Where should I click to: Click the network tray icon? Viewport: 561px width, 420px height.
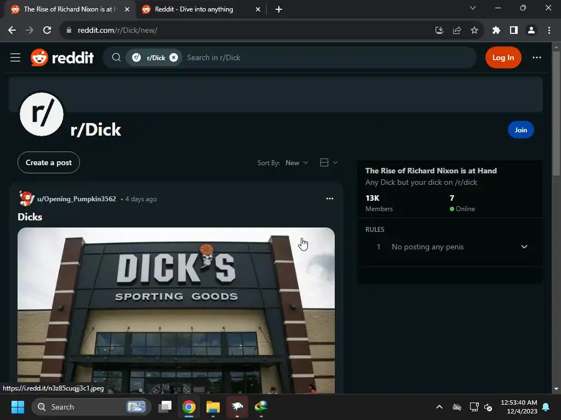[474, 407]
